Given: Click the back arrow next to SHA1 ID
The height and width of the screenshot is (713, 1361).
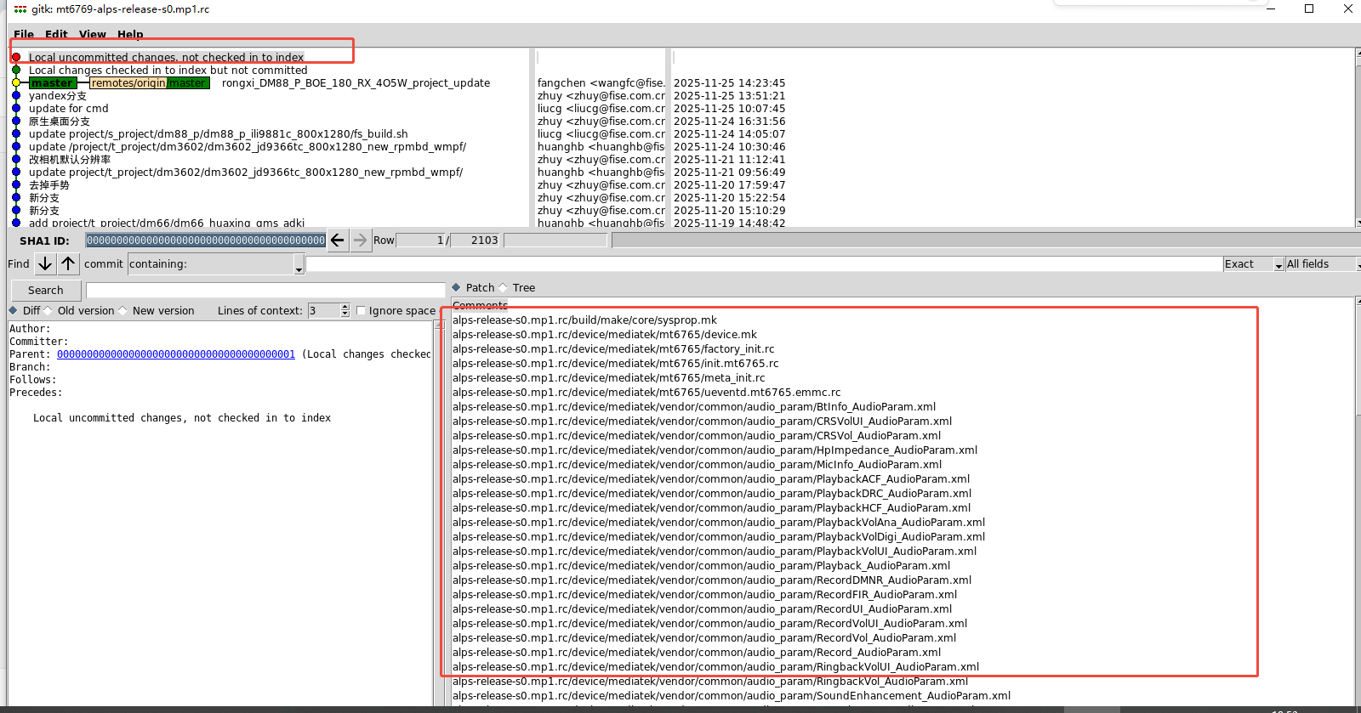Looking at the screenshot, I should (x=338, y=240).
